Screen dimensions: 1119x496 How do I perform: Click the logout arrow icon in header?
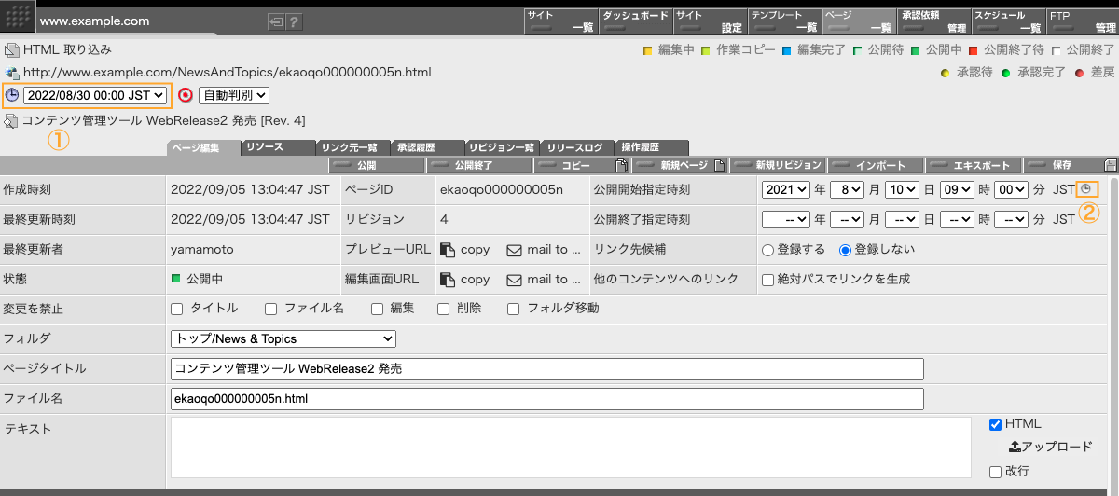276,21
